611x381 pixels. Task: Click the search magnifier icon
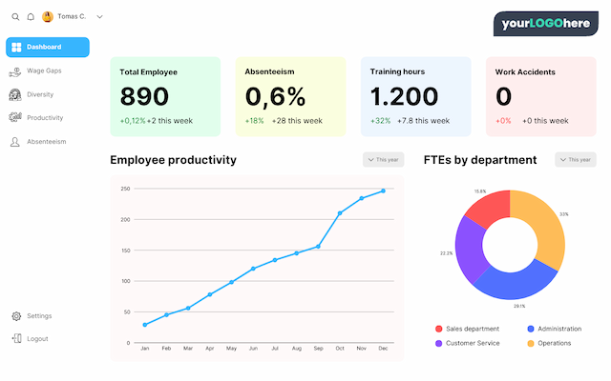click(15, 16)
